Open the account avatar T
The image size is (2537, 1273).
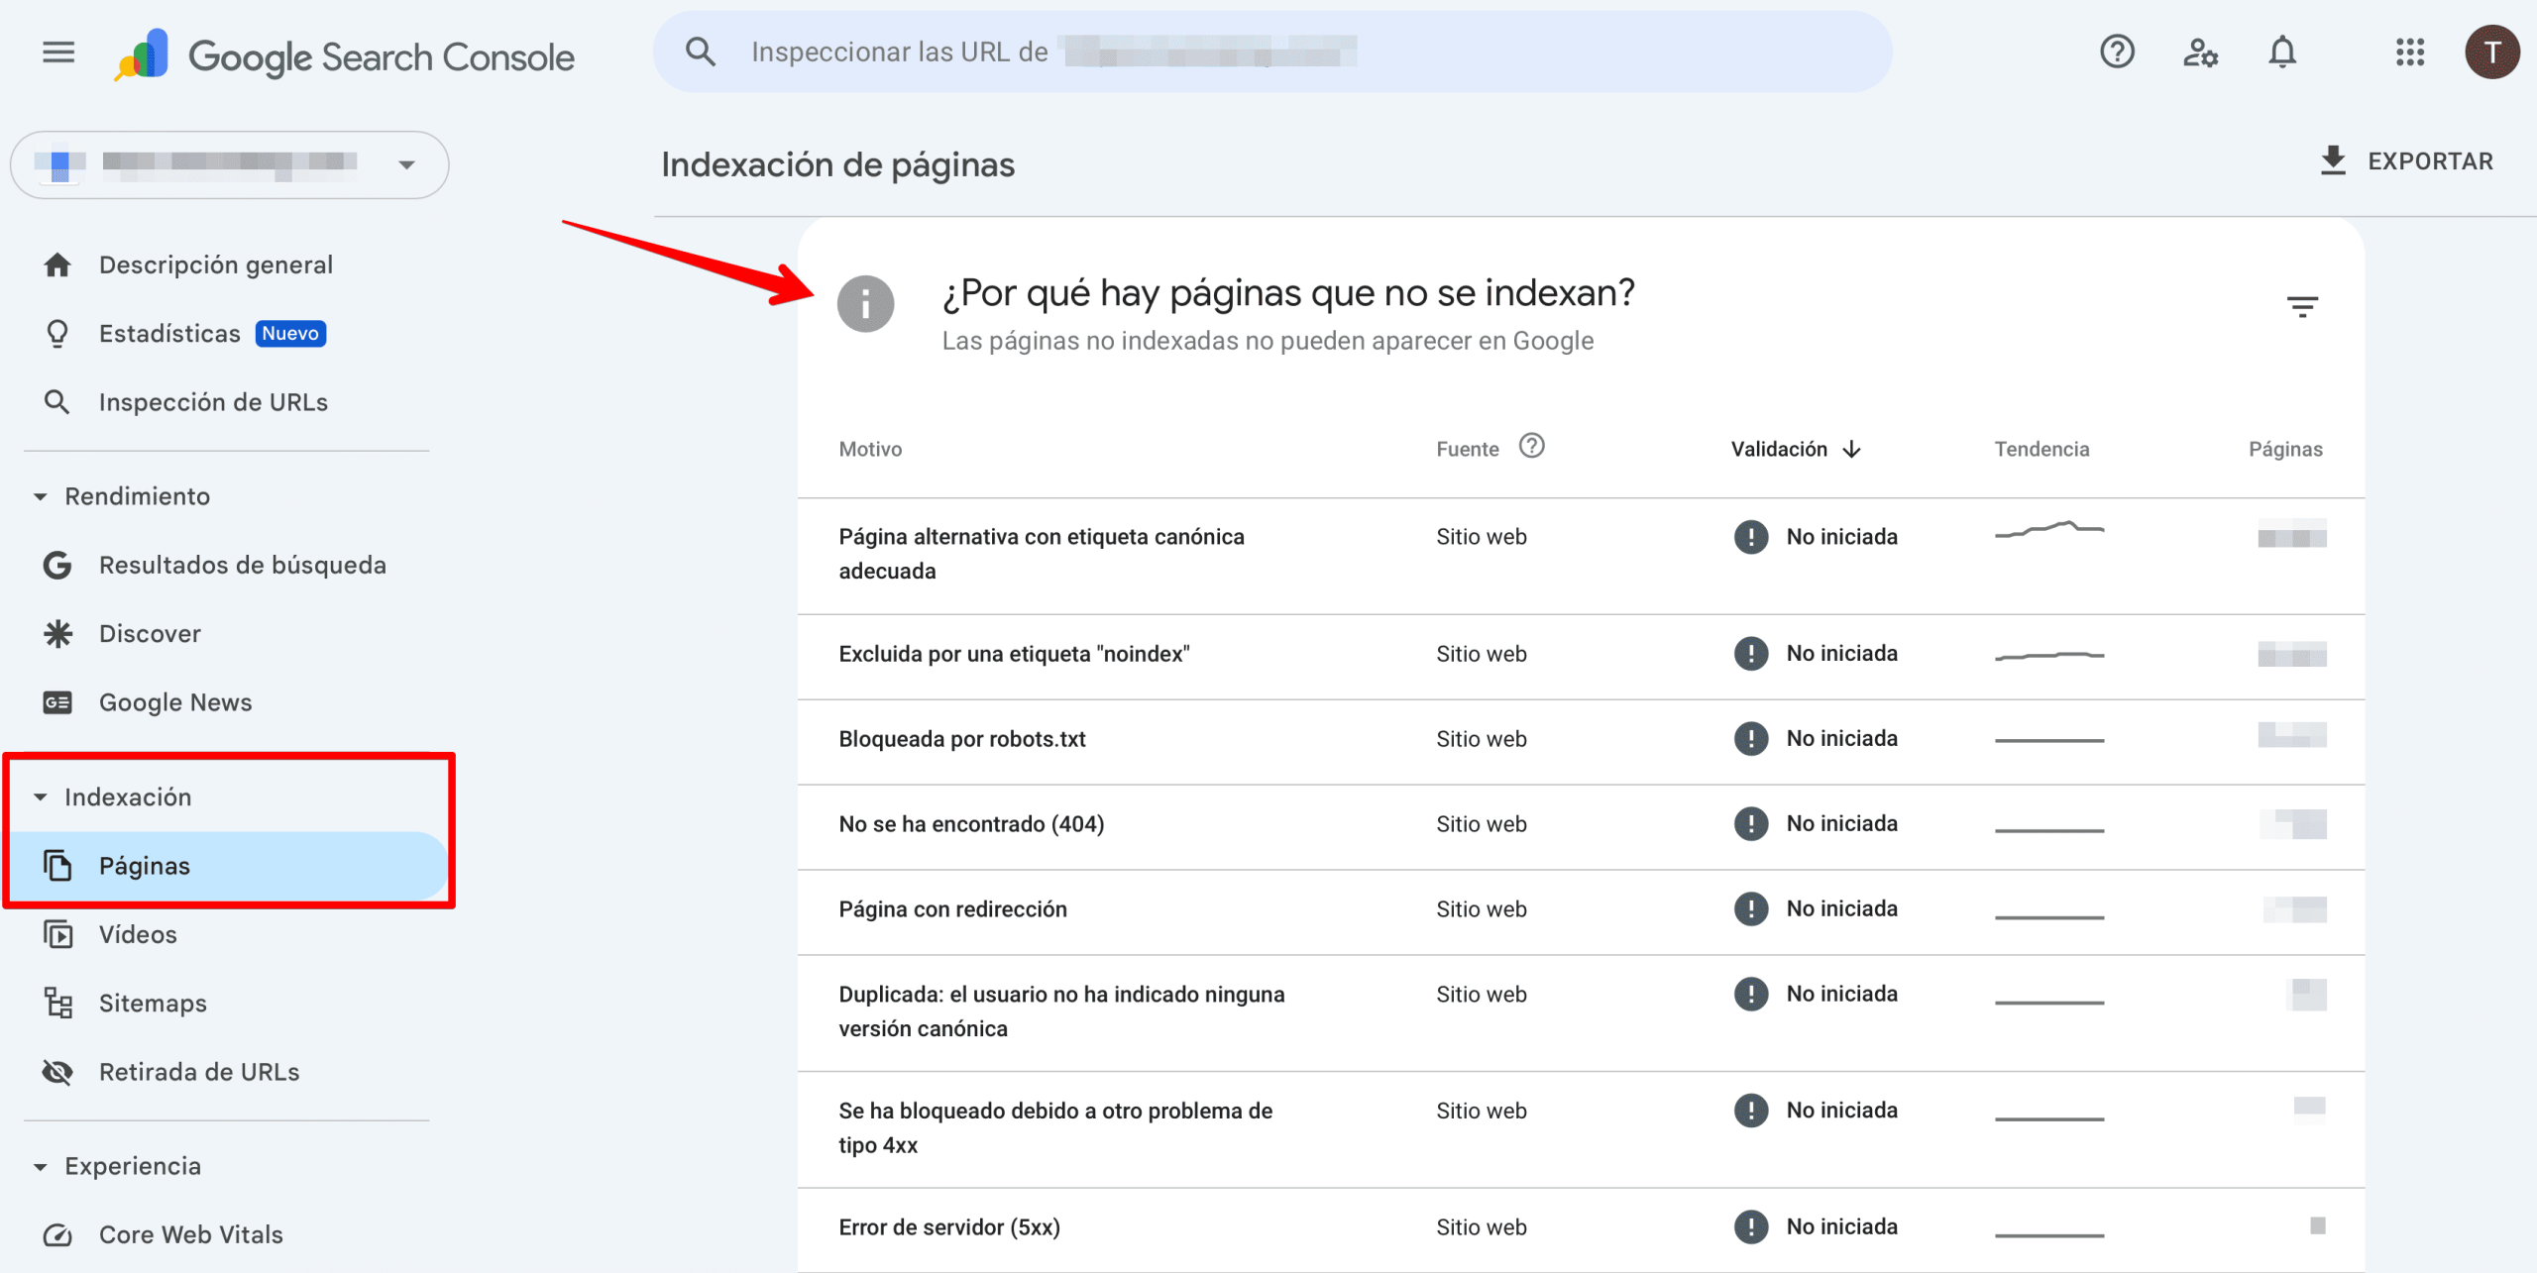point(2492,52)
